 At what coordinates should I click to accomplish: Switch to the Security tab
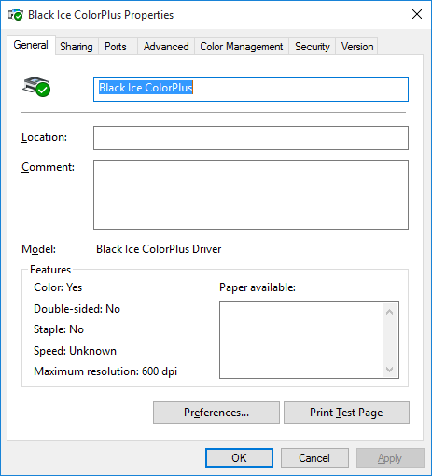313,47
